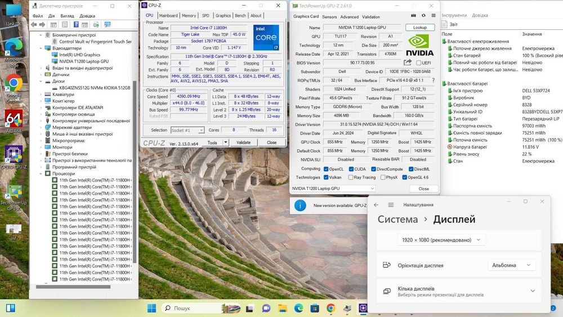The width and height of the screenshot is (563, 317).
Task: Open the Дія menu in Device Manager
Action: (51, 16)
